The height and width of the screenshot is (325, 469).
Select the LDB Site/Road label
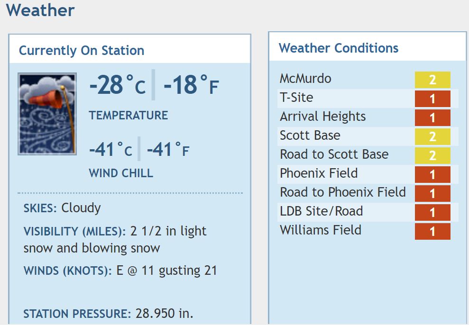tap(321, 211)
